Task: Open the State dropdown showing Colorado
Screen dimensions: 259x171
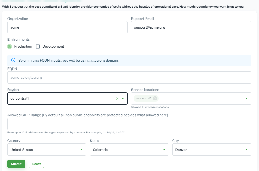Action: click(x=164, y=149)
